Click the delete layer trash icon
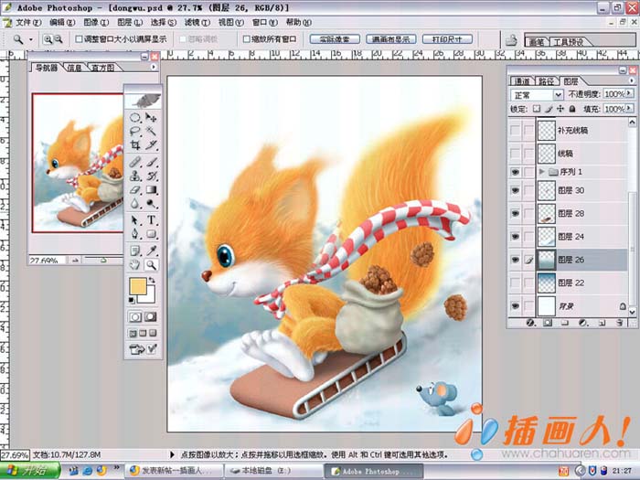Screen dimensions: 640x480 tap(620, 323)
